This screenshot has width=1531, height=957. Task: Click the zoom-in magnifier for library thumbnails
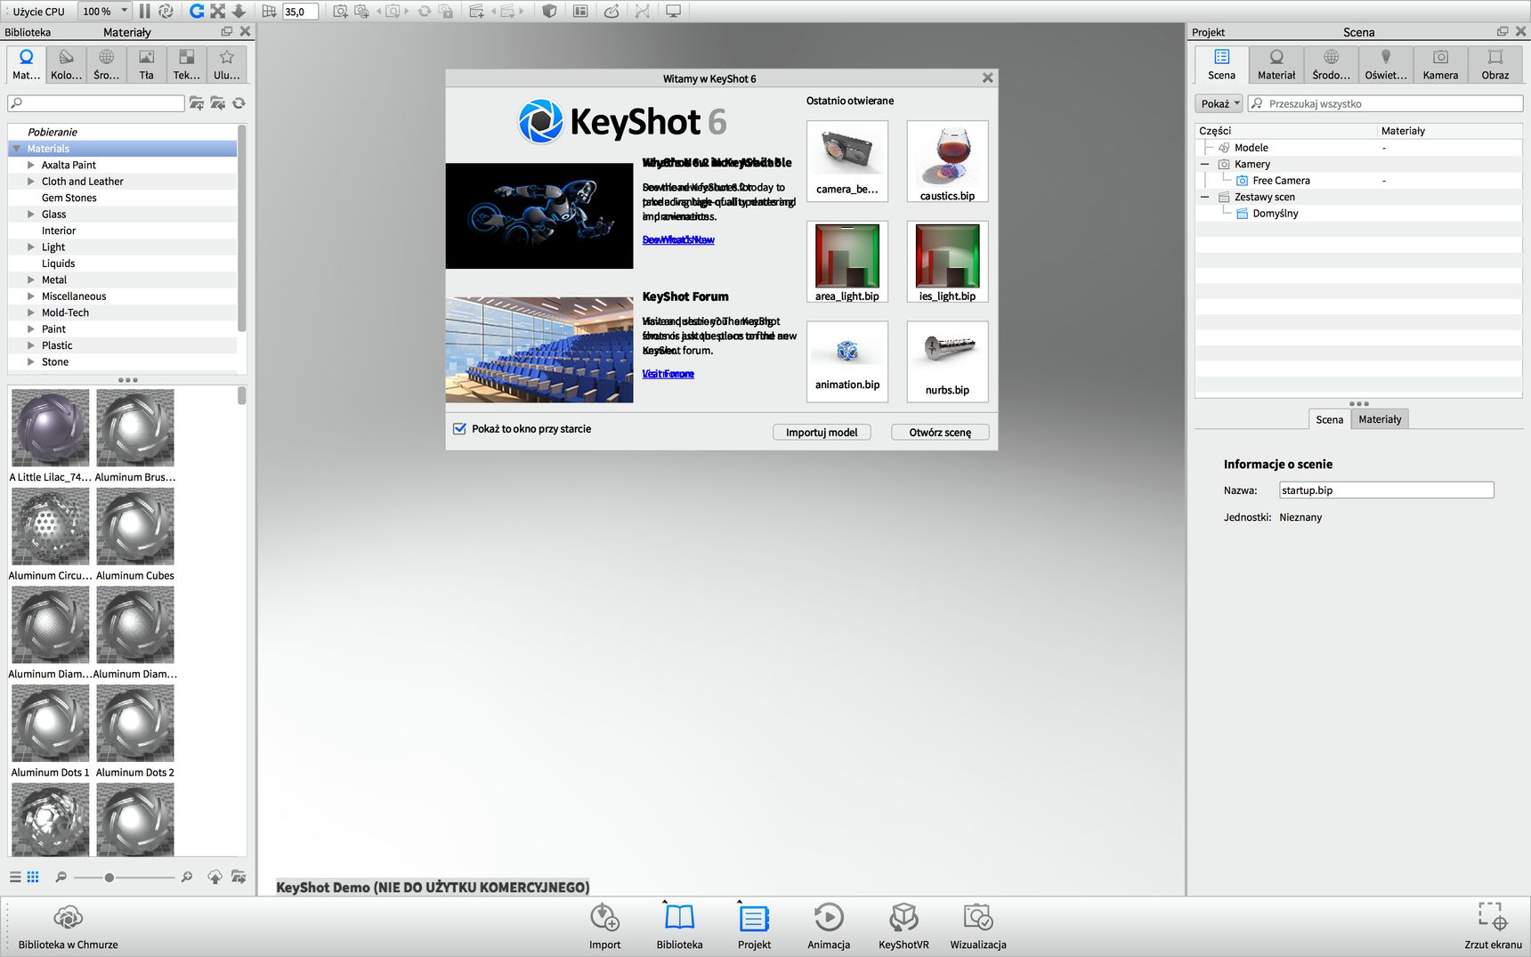click(x=187, y=877)
